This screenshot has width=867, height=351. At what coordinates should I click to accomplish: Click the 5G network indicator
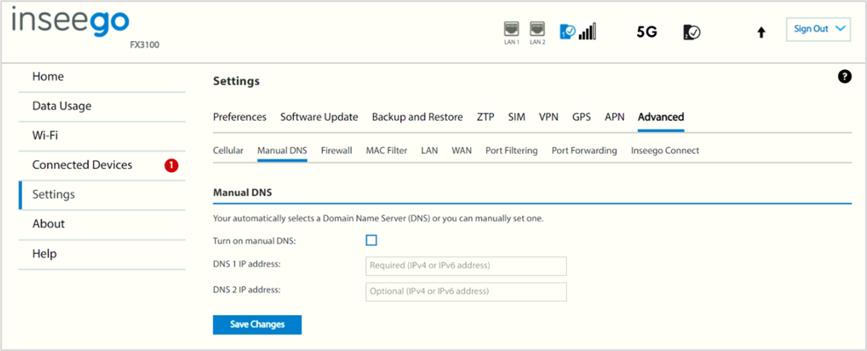[x=647, y=32]
